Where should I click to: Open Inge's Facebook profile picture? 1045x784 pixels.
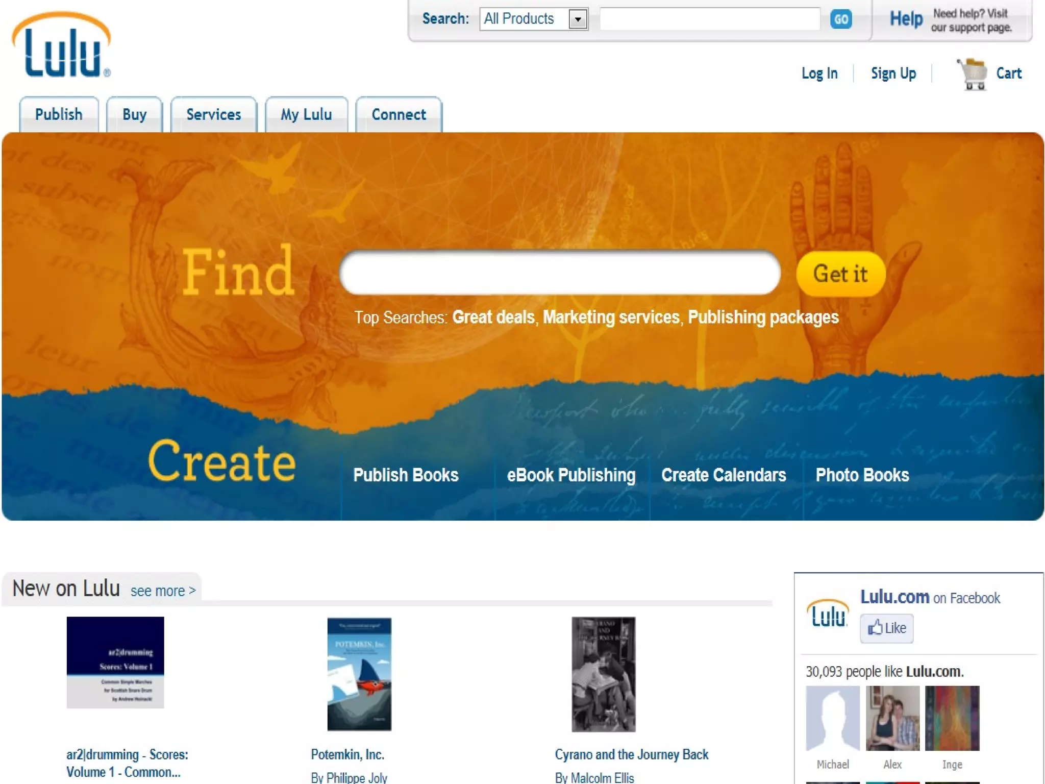(x=952, y=718)
